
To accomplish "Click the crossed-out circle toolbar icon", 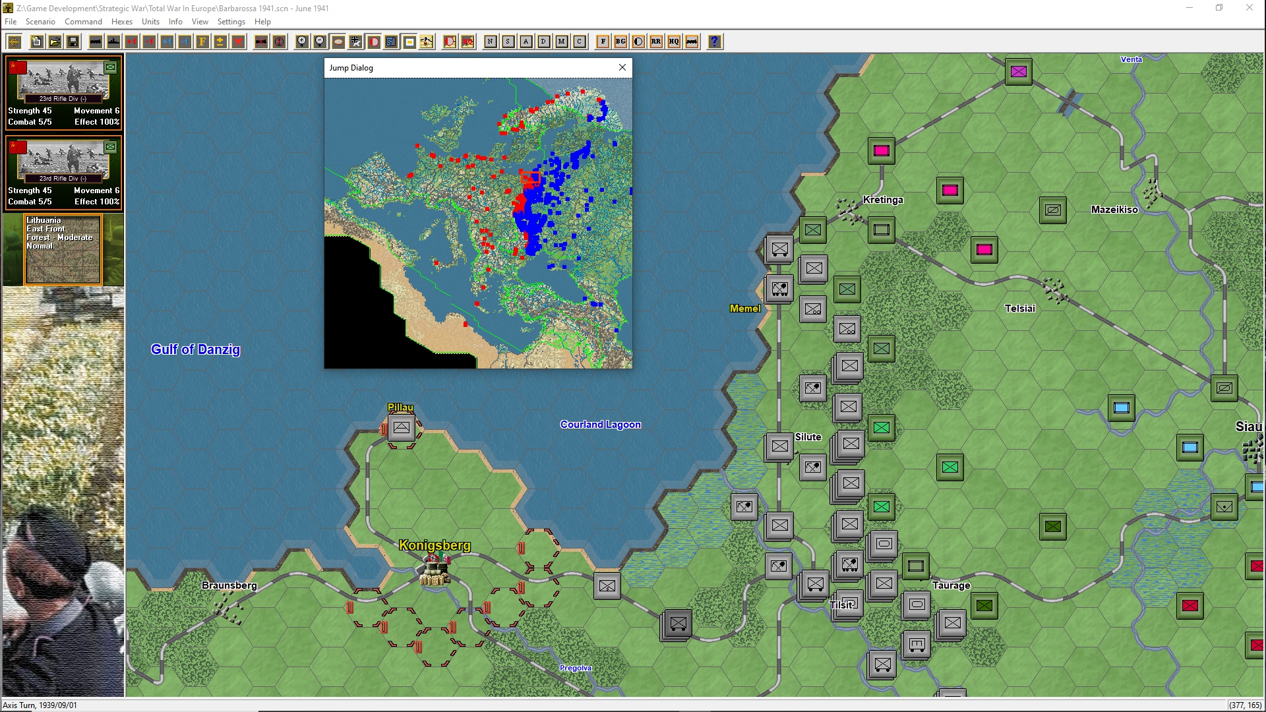I will pyautogui.click(x=279, y=42).
